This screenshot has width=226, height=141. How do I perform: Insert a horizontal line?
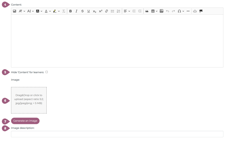[x=188, y=11]
